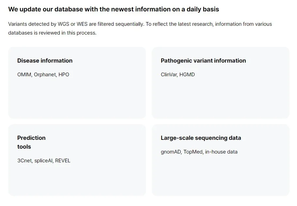Viewport: 297px width, 206px height.
Task: Click the ClinVar database name
Action: point(169,75)
